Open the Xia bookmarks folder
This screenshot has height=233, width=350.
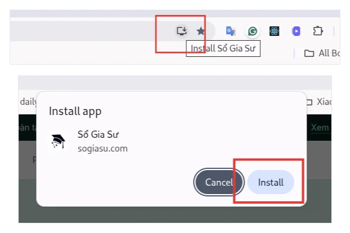point(319,102)
